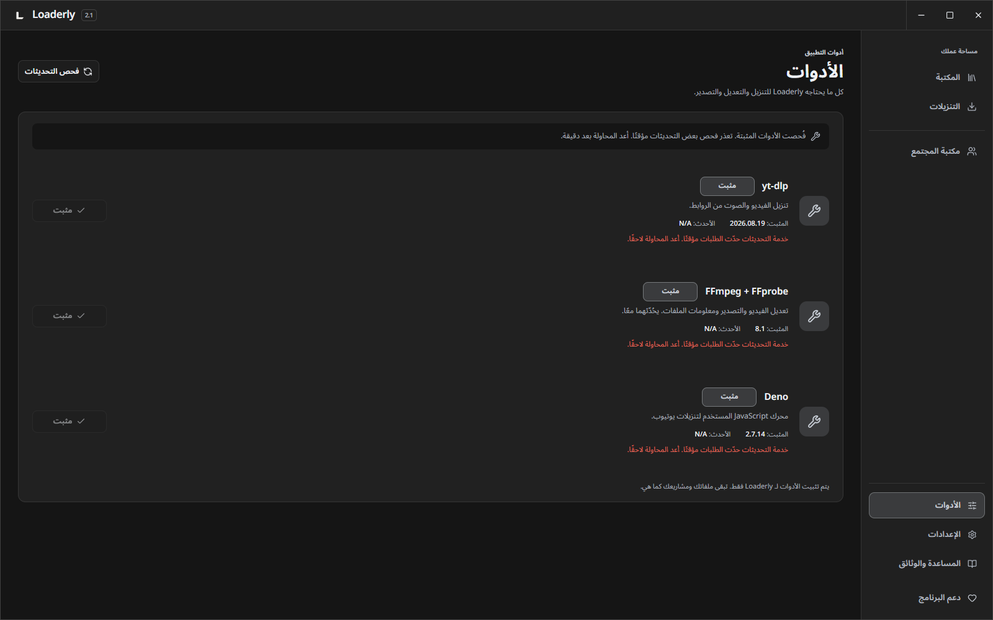Open الإعدادات (Settings) page
Screen dimensions: 993x620
927,534
